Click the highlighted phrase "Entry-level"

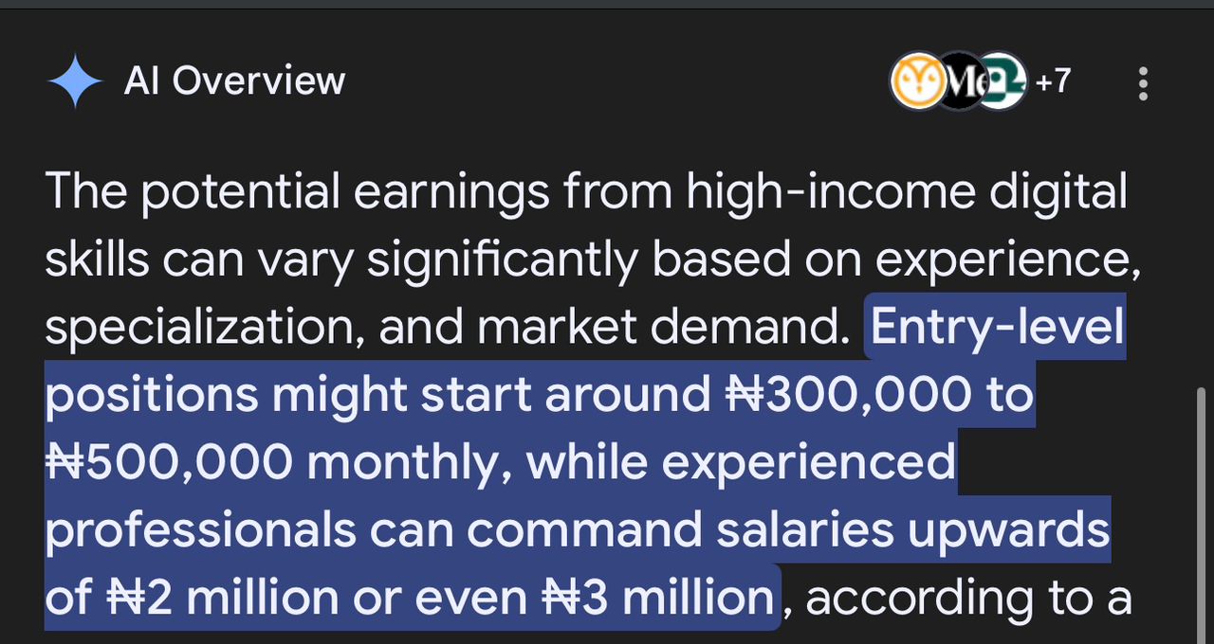pos(997,328)
